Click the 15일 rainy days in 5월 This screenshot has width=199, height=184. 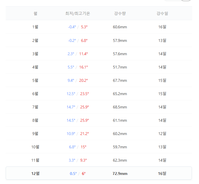coord(162,80)
